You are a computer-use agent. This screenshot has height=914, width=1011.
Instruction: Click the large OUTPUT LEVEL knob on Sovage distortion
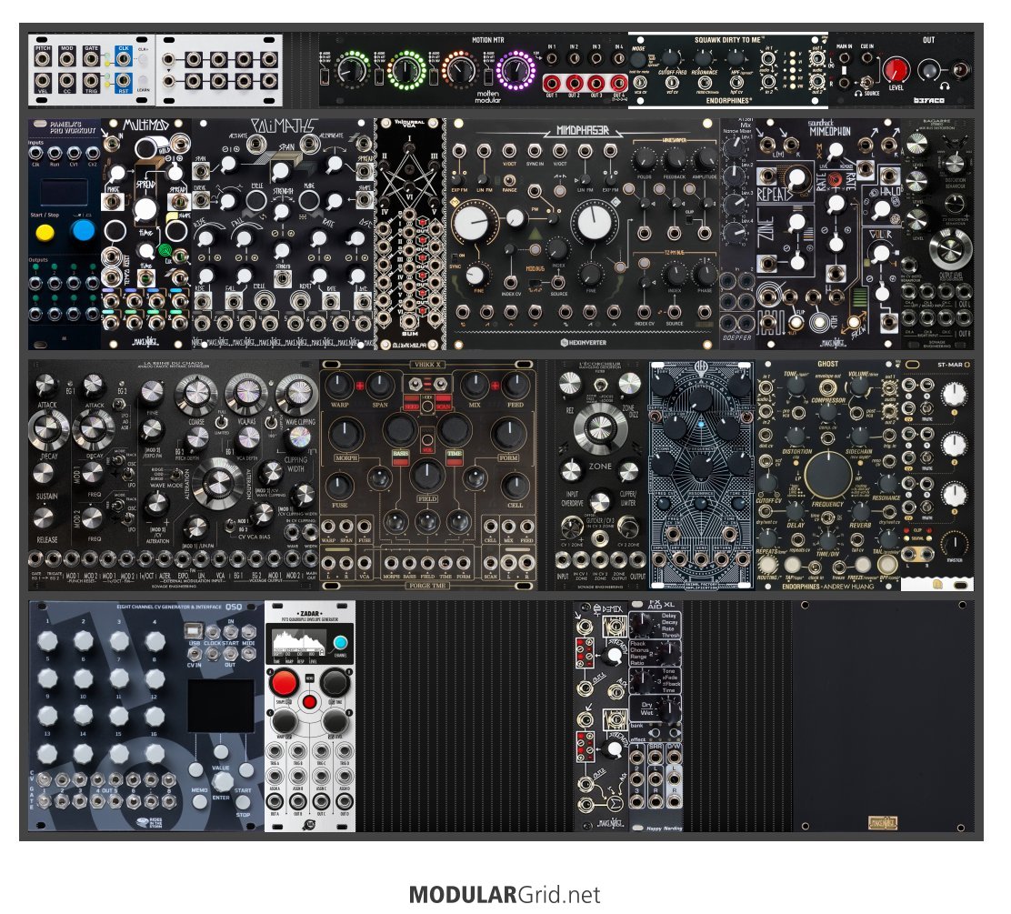(x=950, y=248)
